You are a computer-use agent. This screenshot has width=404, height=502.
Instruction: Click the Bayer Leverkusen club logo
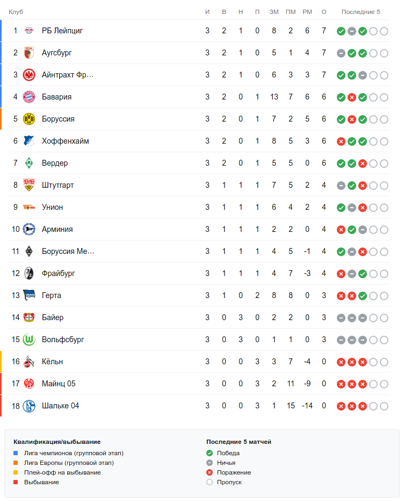click(x=29, y=318)
